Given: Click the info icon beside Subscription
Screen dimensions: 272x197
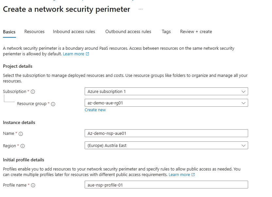Looking at the screenshot, I should pos(33,92).
